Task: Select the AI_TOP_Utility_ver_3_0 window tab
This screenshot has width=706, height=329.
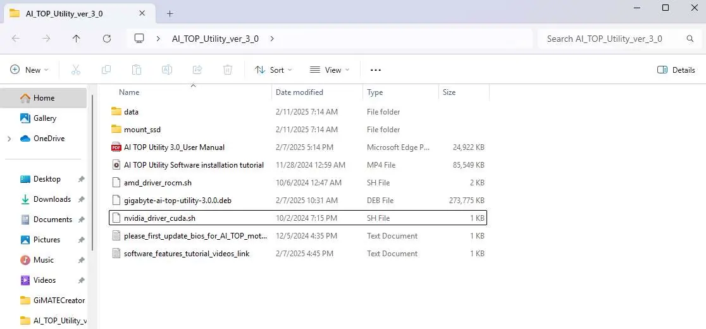Action: click(x=79, y=13)
